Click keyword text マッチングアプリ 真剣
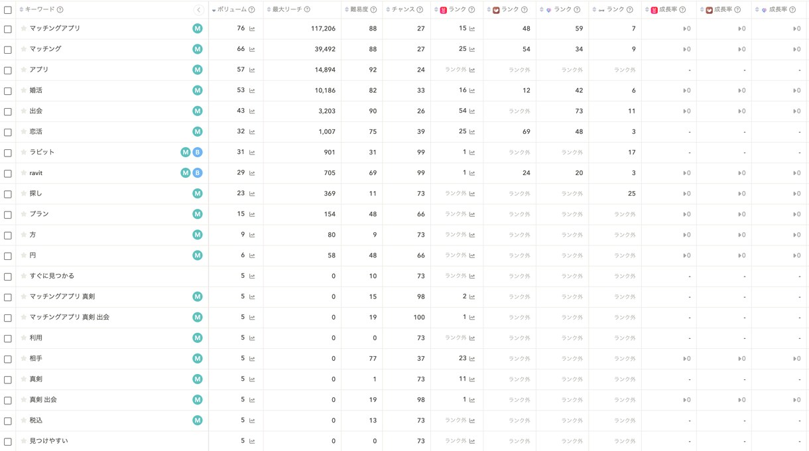This screenshot has width=809, height=451. 62,296
